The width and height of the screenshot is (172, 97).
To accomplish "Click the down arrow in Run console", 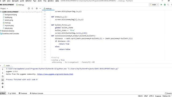I will (x=2, y=73).
